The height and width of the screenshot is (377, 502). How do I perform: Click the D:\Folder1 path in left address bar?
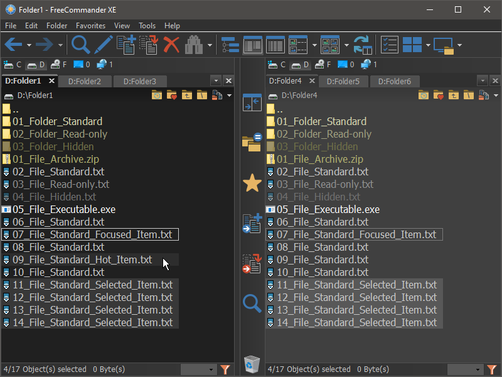(35, 96)
